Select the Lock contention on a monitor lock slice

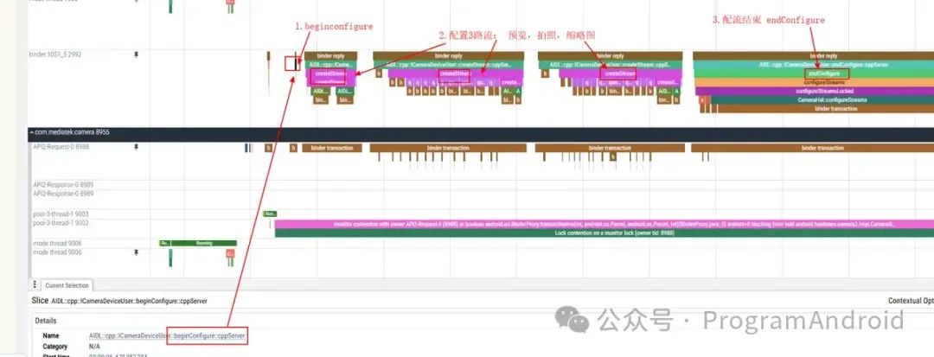pyautogui.click(x=604, y=233)
